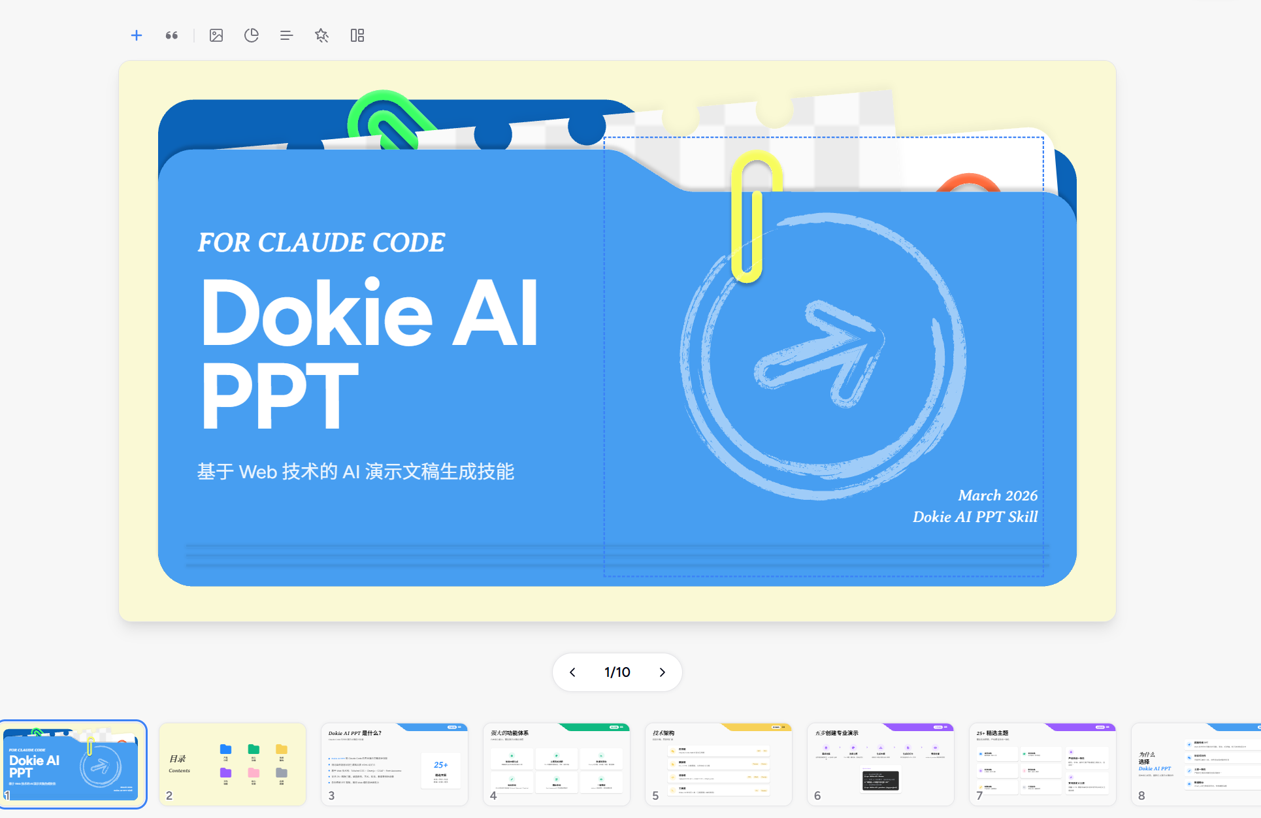Click the plus add element icon
The width and height of the screenshot is (1261, 818).
136,35
